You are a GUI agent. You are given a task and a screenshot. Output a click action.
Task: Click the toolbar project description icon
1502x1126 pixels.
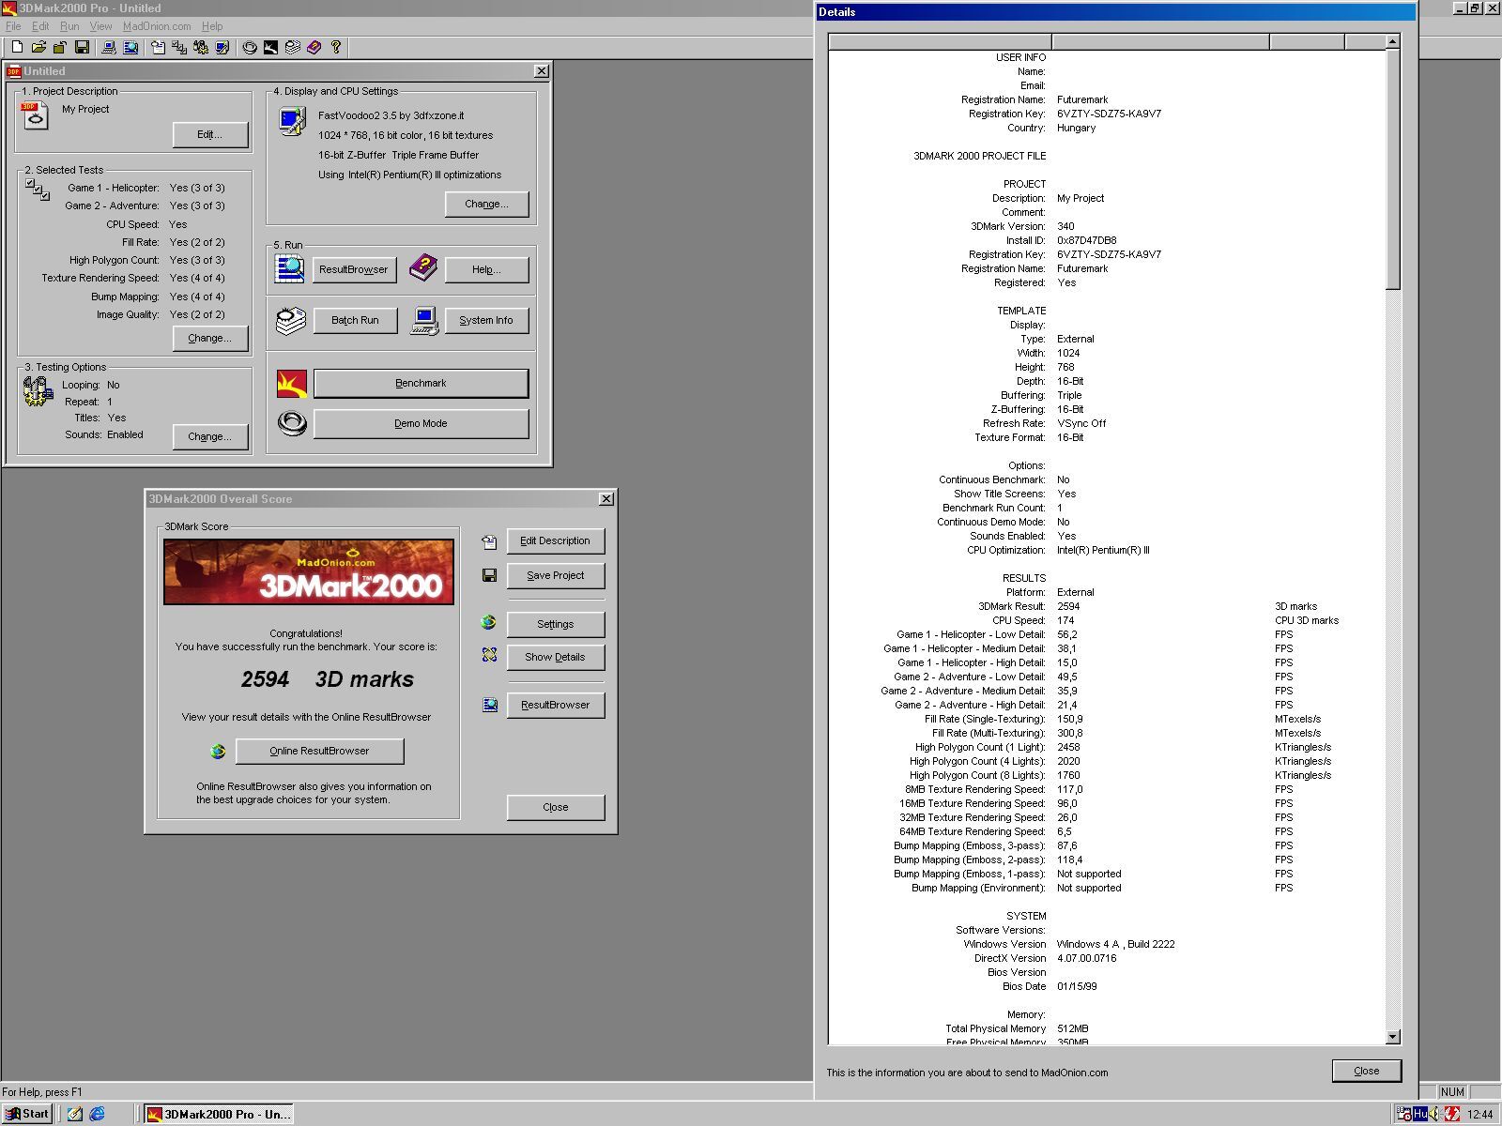pyautogui.click(x=158, y=47)
